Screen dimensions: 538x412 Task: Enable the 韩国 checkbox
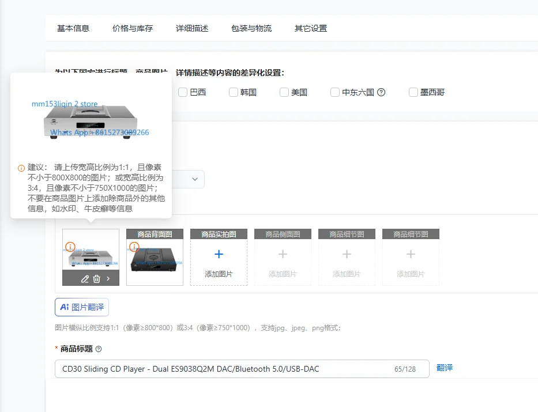pos(234,92)
